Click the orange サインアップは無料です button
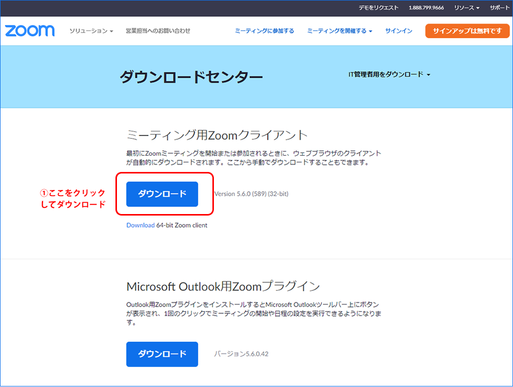The image size is (513, 387). tap(467, 31)
